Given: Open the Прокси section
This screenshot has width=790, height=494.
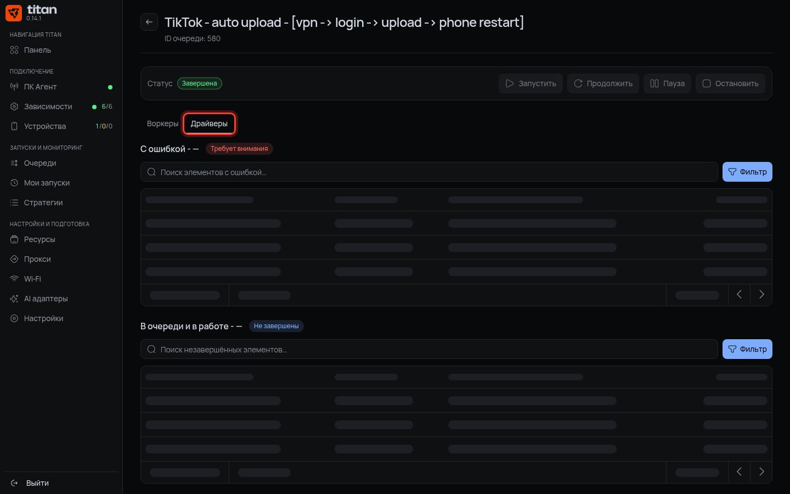Looking at the screenshot, I should coord(61,259).
